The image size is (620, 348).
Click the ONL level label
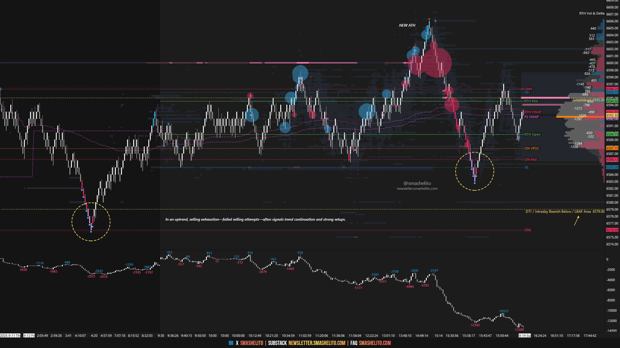pyautogui.click(x=528, y=230)
